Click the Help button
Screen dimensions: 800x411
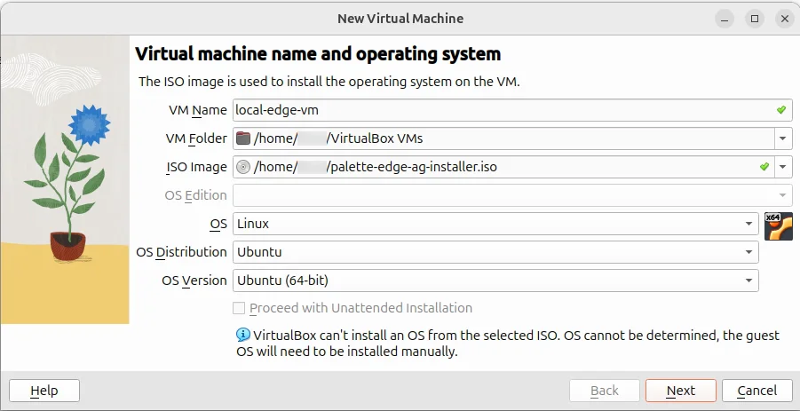point(44,391)
